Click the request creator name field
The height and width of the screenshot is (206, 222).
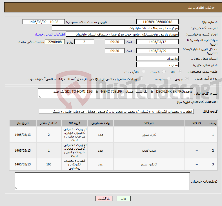[122, 34]
